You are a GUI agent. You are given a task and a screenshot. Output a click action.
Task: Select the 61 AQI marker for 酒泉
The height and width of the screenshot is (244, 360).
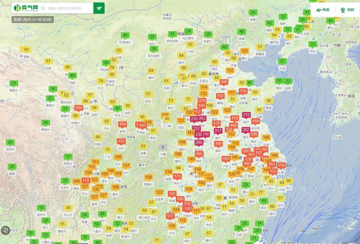coord(26,49)
